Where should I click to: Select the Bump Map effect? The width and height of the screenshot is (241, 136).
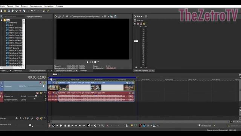point(13,23)
